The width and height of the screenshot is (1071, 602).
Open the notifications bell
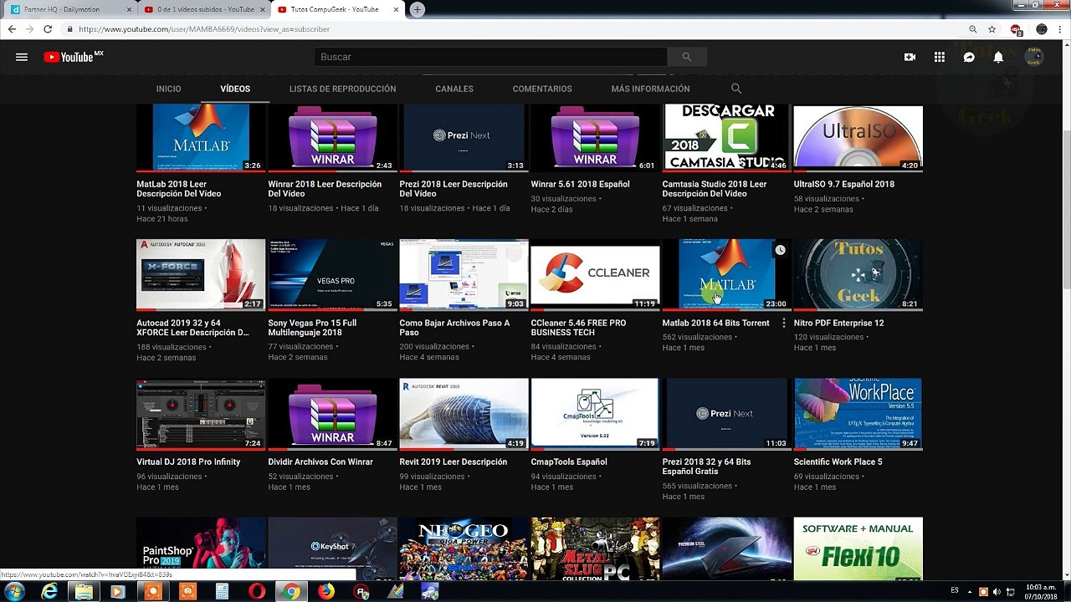point(998,57)
